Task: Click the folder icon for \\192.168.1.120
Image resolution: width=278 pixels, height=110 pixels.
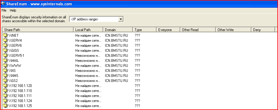Action: pyautogui.click(x=6, y=85)
